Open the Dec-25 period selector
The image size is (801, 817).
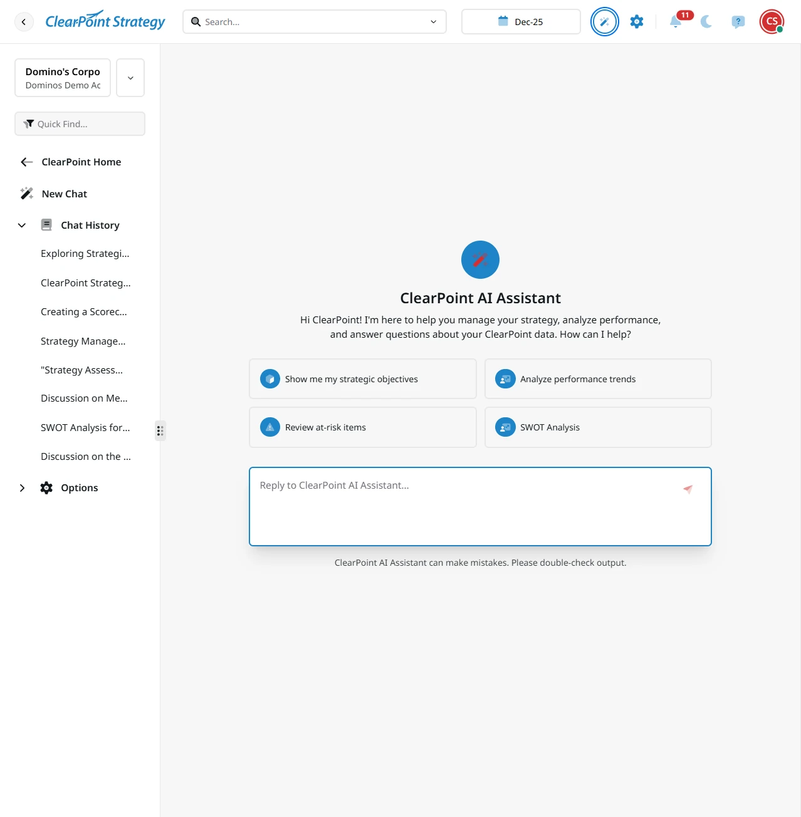point(521,22)
